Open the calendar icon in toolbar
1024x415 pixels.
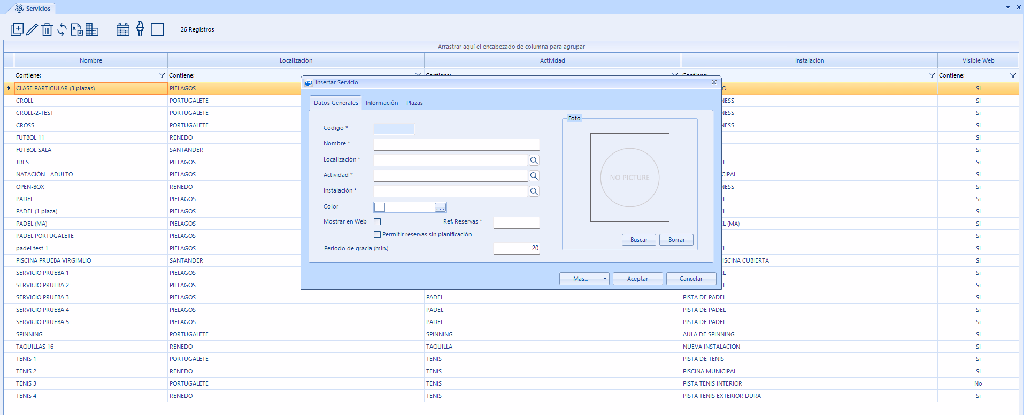pyautogui.click(x=123, y=29)
